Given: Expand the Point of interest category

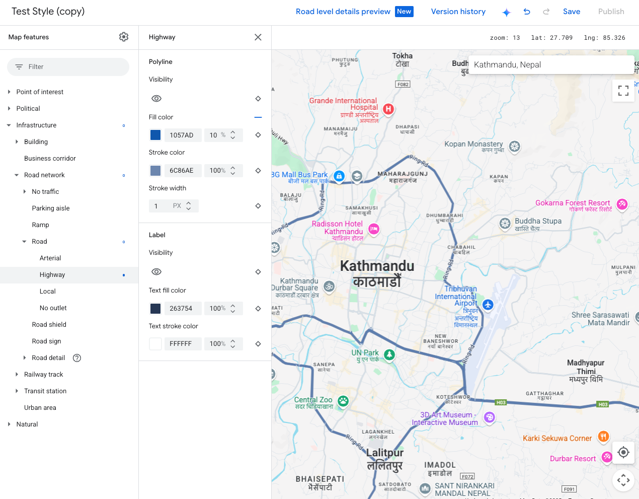Looking at the screenshot, I should tap(9, 92).
